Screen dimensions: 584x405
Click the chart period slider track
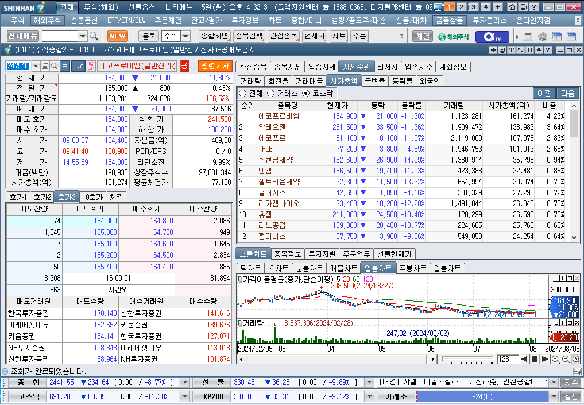468,360
